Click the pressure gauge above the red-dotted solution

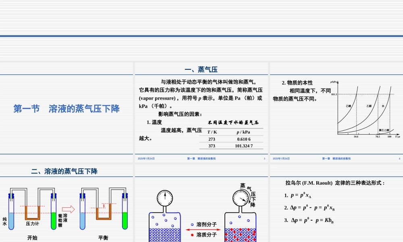[241, 197]
